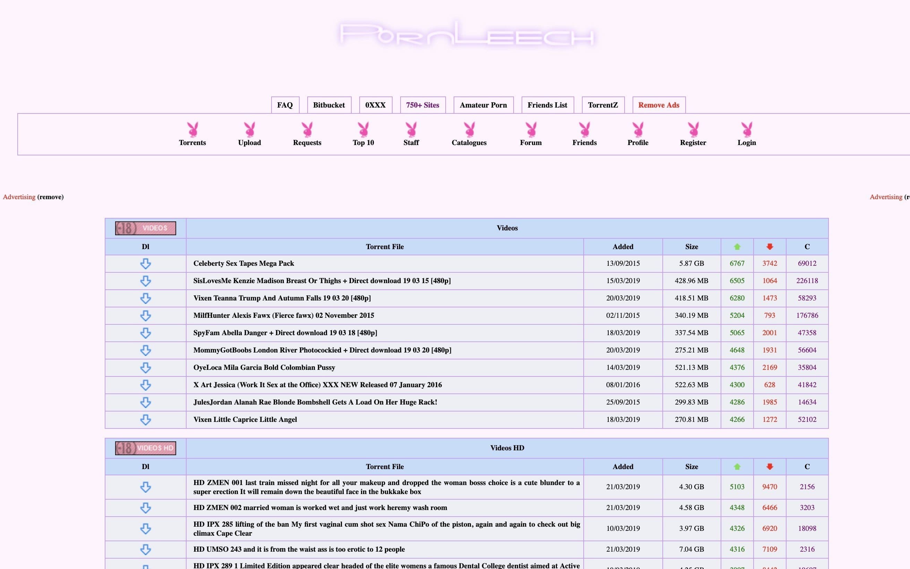Viewport: 910px width, 569px height.
Task: Select the Login bunny icon
Action: click(746, 129)
